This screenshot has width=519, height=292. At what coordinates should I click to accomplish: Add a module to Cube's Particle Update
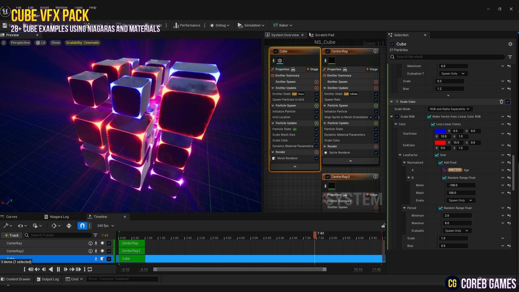tap(317, 123)
